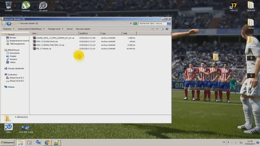260x146 pixels.
Task: Open the Images library
Action: point(11,56)
